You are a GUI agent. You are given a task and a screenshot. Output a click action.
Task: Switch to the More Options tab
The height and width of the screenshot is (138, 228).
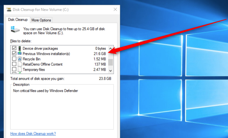tap(41, 20)
